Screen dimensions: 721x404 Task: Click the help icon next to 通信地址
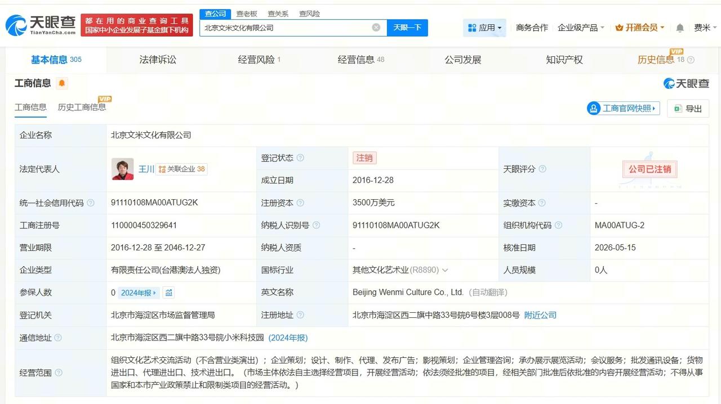[x=58, y=338]
